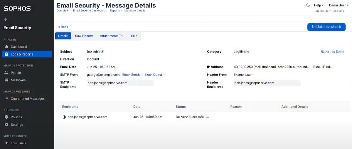Screen dimensions: 352x149
Task: Toggle dark mode moon icon
Action: pos(308,5)
